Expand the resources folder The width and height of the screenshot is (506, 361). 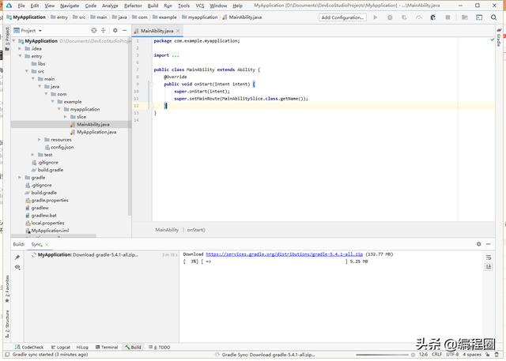pyautogui.click(x=40, y=140)
